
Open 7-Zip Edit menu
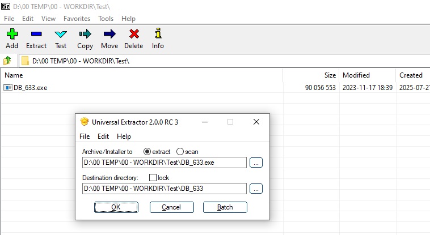click(x=28, y=19)
